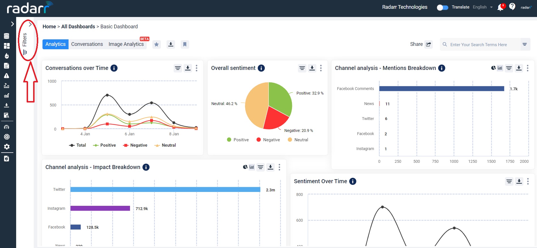537x248 pixels.
Task: Open search filter options beside search box
Action: [x=525, y=44]
